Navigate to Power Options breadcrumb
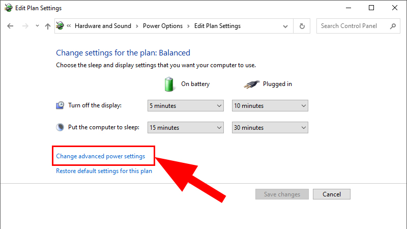The width and height of the screenshot is (407, 229). pyautogui.click(x=162, y=26)
